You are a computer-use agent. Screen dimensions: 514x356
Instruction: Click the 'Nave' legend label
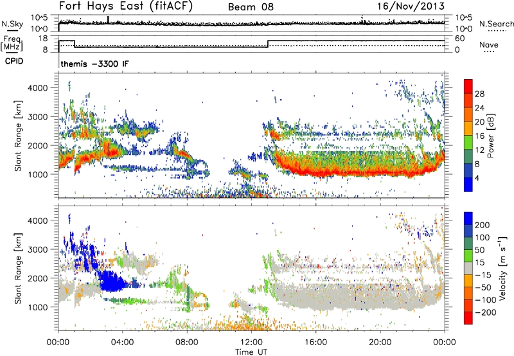pyautogui.click(x=489, y=44)
